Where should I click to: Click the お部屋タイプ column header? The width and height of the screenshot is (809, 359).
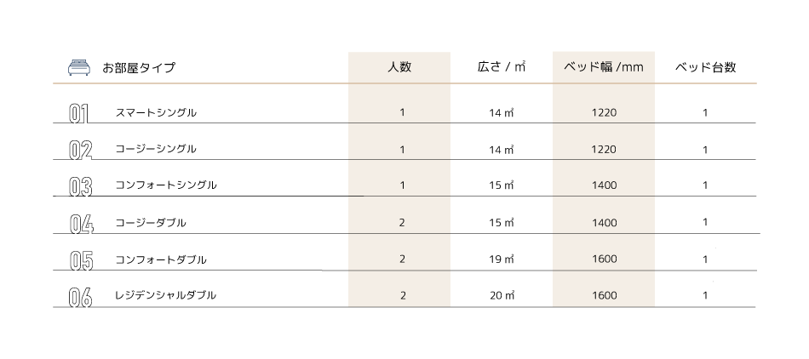[139, 67]
